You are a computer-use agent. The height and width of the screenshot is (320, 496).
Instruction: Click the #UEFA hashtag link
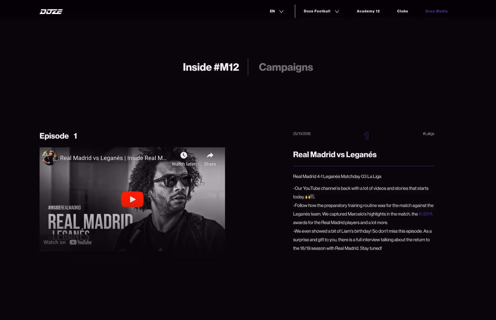pos(425,214)
